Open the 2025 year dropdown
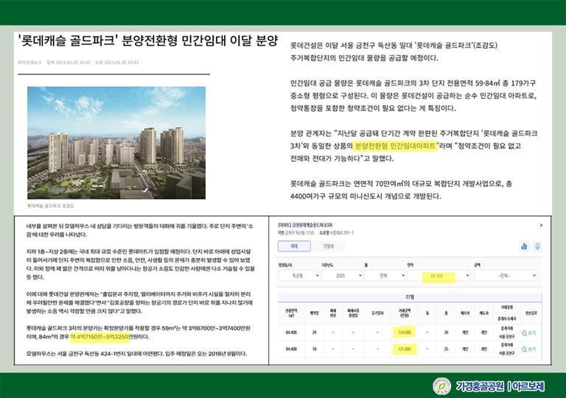Viewport: 566px width, 398px height. (342, 276)
